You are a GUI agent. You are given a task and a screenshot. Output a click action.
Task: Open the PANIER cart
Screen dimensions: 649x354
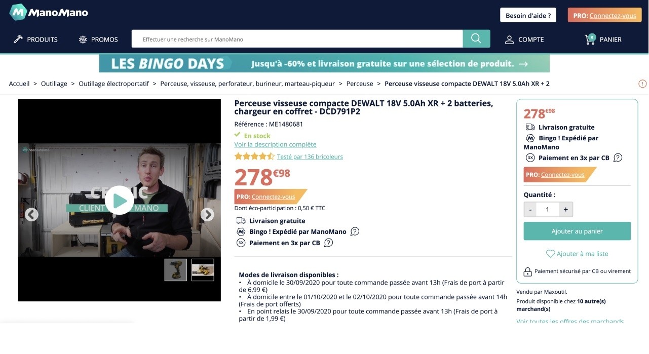coord(603,40)
